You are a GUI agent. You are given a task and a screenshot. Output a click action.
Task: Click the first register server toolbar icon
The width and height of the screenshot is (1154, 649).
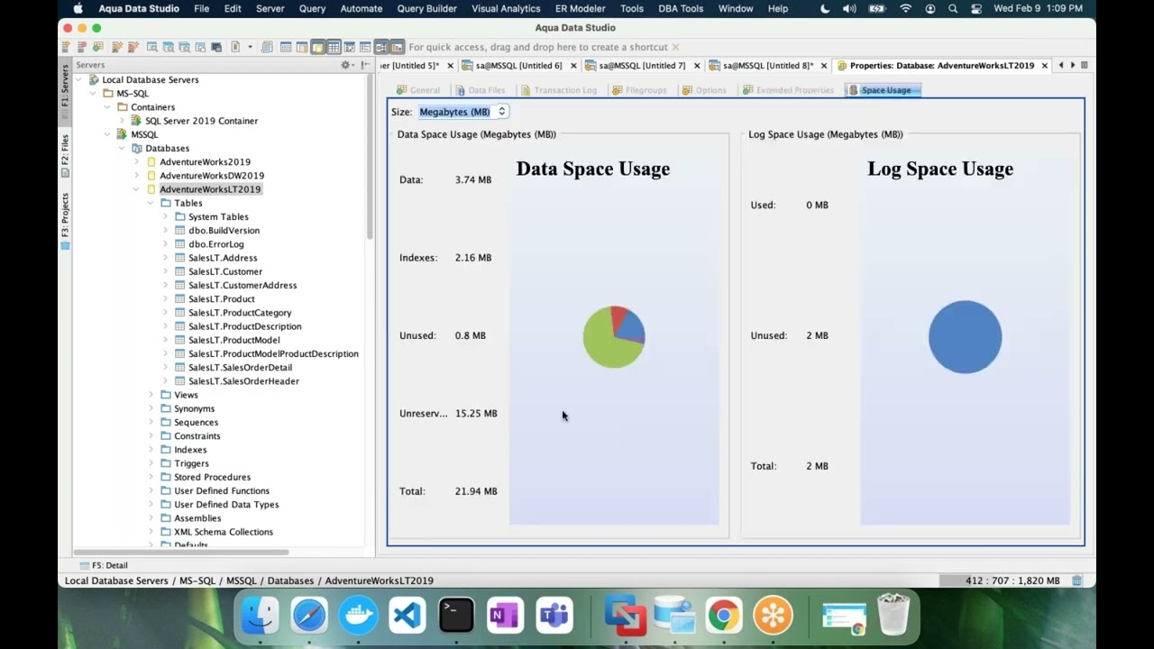66,47
